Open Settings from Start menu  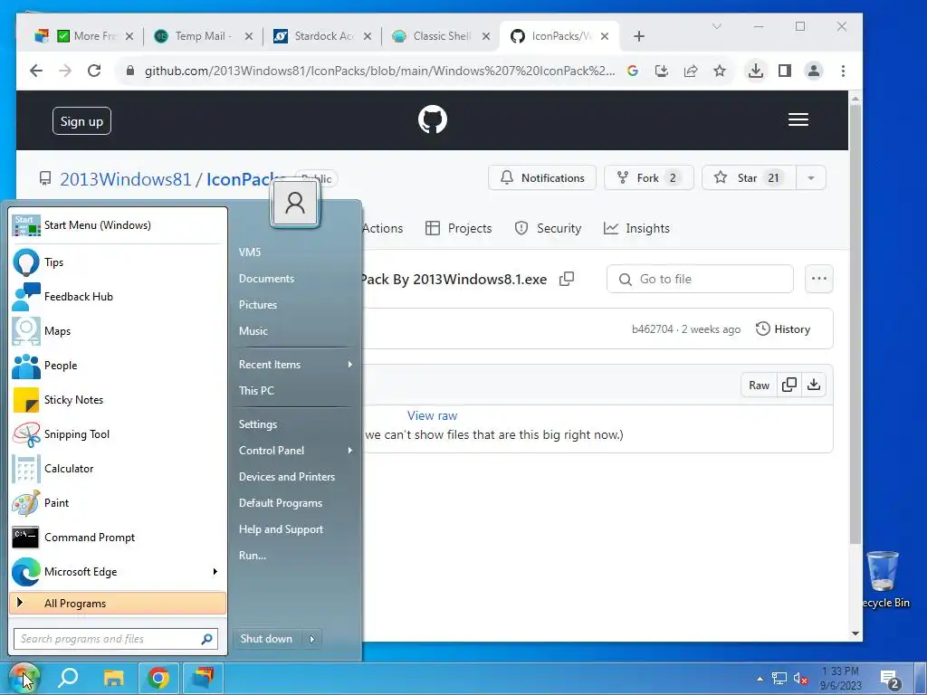(x=258, y=424)
